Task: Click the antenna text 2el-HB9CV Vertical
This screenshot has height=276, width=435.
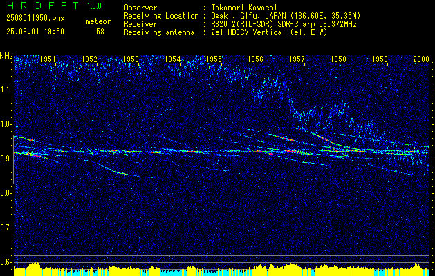Action: (248, 32)
